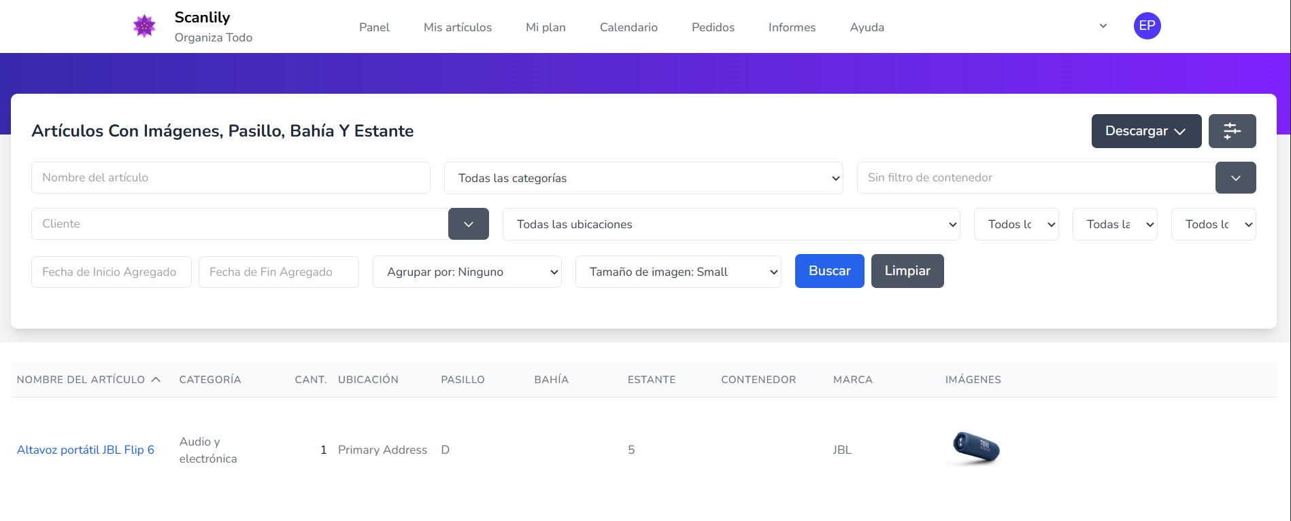Open the Calendario menu item
The height and width of the screenshot is (521, 1291).
coord(628,27)
